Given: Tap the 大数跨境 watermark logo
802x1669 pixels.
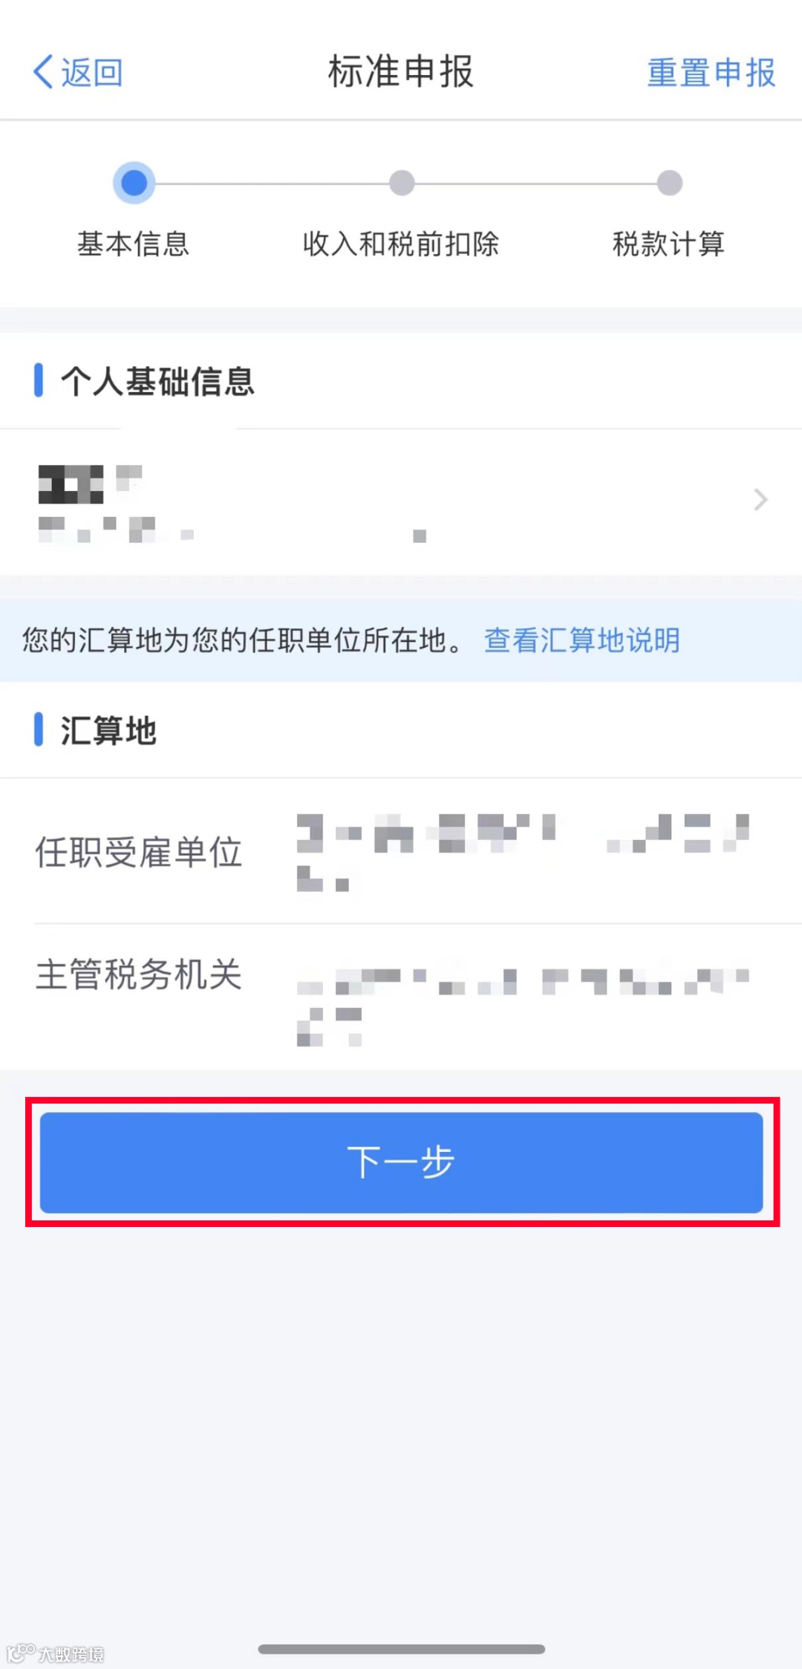Looking at the screenshot, I should tap(56, 1653).
